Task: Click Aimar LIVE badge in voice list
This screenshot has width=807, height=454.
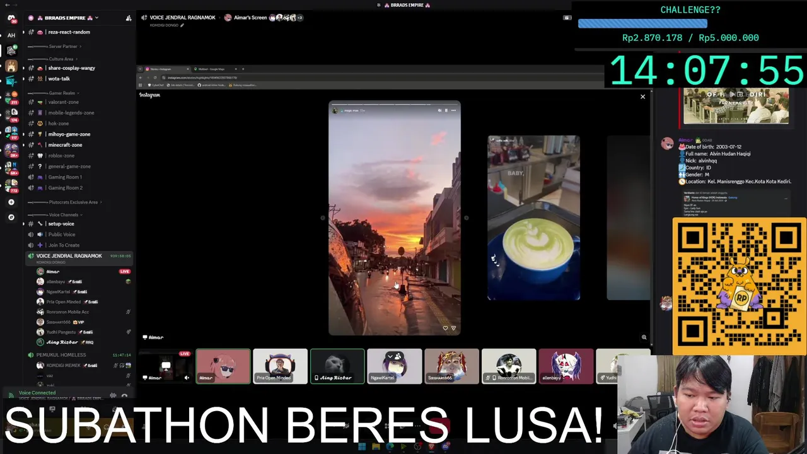Action: click(124, 272)
